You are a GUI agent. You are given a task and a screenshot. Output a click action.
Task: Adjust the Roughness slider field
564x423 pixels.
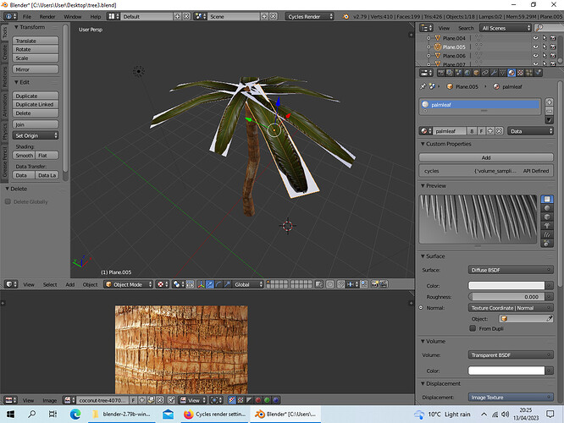coord(506,297)
